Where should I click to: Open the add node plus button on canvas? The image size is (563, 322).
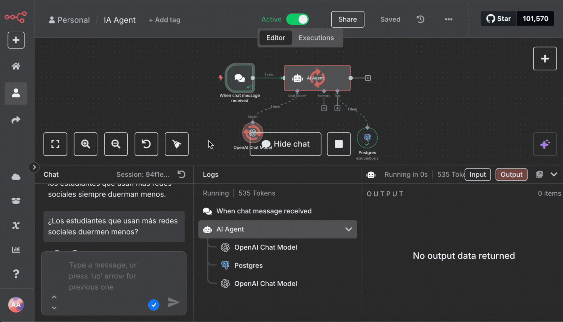(545, 59)
